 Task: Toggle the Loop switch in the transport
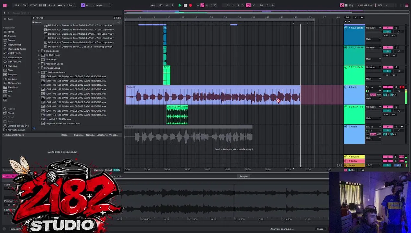tap(248, 5)
